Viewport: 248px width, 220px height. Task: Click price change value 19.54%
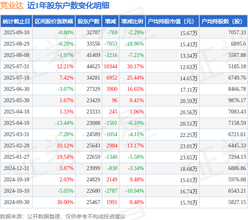click(65, 157)
